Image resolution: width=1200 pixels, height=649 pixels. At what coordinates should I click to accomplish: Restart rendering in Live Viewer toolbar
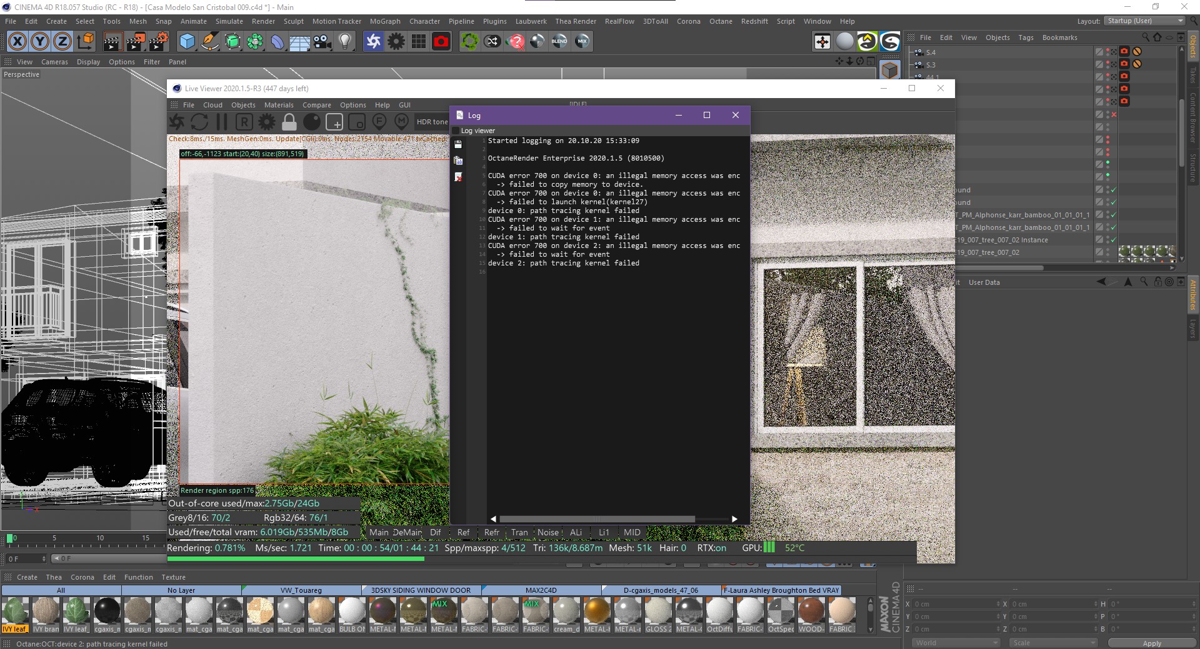(199, 122)
